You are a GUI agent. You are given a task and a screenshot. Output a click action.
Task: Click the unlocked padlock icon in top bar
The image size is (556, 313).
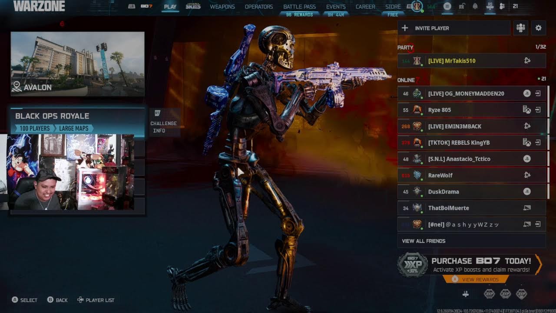click(462, 7)
